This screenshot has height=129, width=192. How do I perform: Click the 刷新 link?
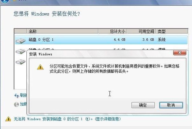click(23, 95)
